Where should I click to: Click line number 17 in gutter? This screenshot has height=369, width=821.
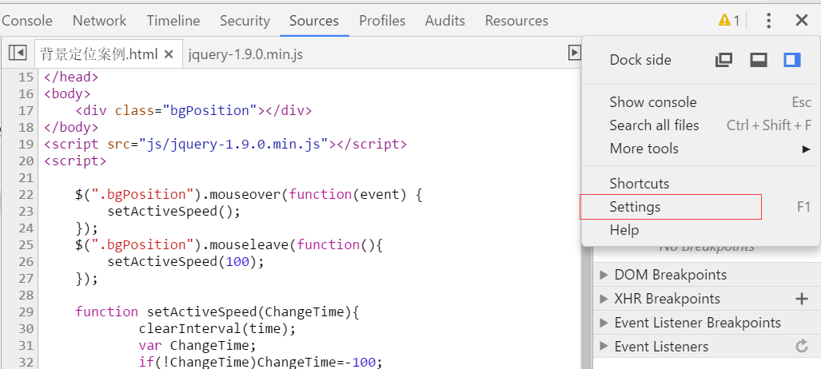26,110
